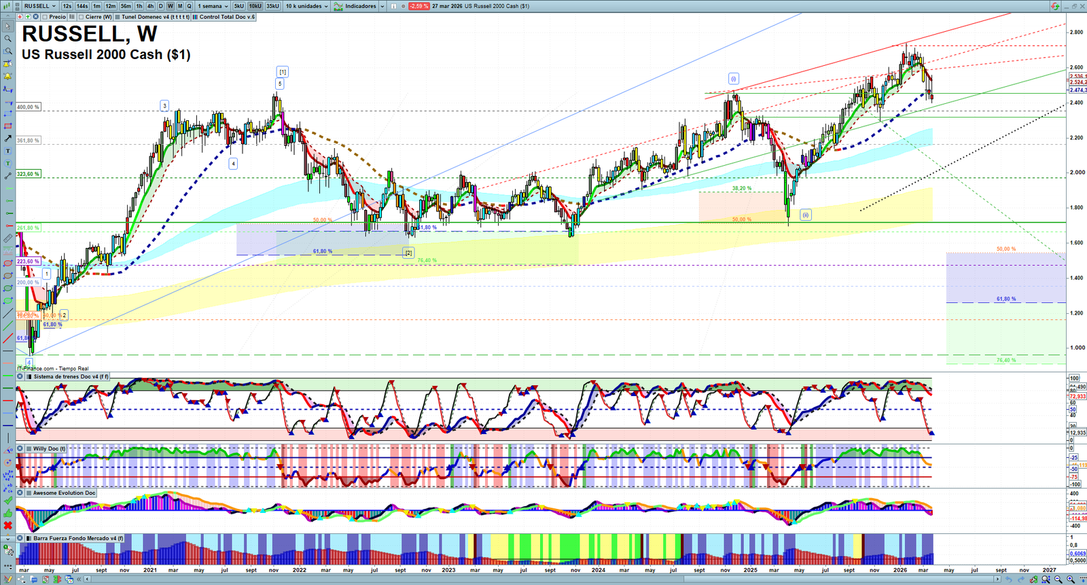Screen dimensions: 1087x585
Task: Choose the text T annotation tool
Action: point(7,152)
